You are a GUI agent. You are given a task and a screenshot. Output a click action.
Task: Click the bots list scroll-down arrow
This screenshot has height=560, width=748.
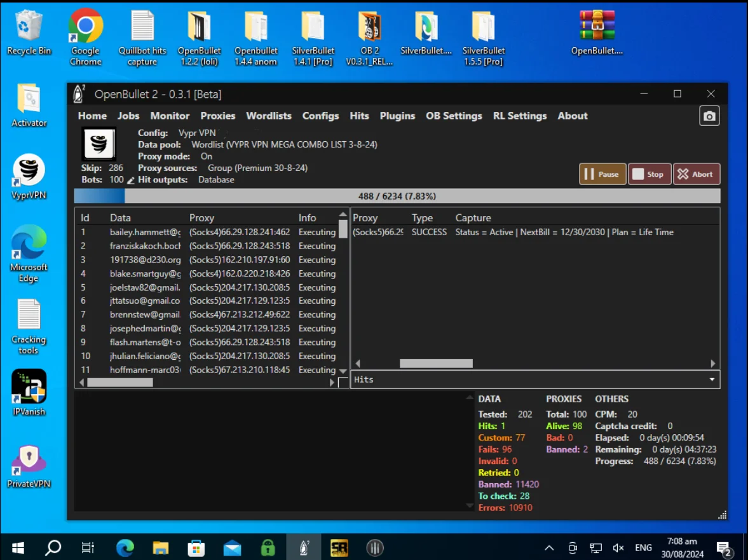coord(343,371)
